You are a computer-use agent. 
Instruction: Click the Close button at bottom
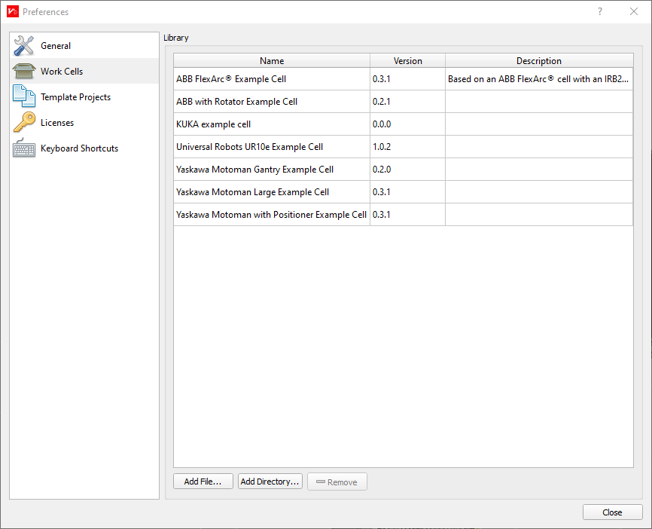click(613, 512)
